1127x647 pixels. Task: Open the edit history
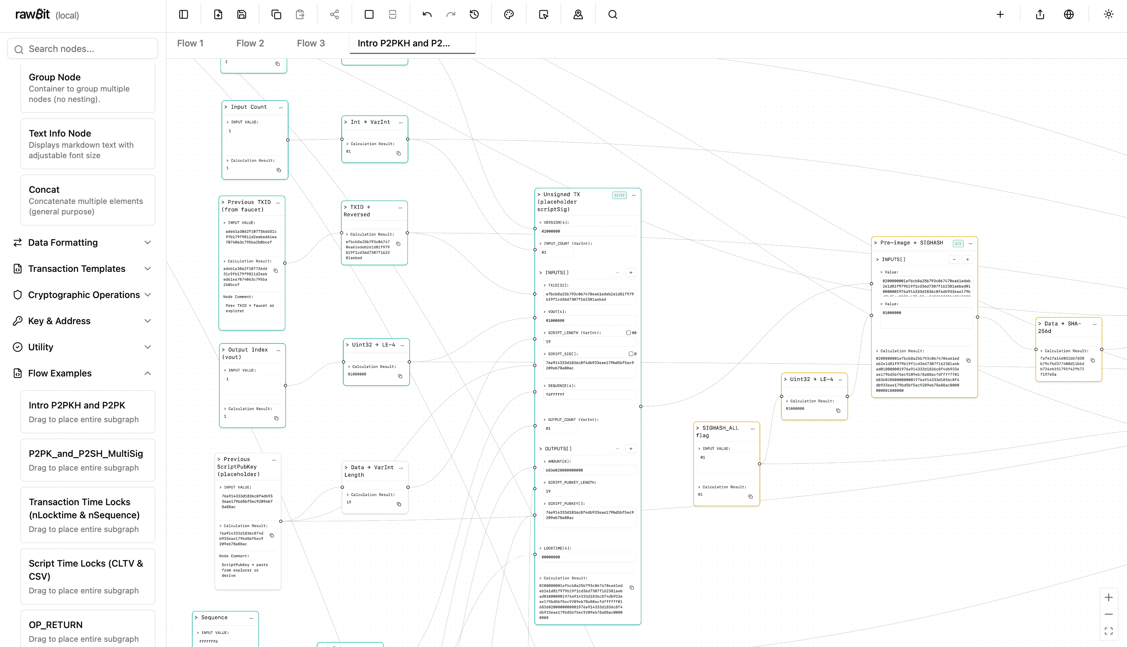[x=474, y=14]
